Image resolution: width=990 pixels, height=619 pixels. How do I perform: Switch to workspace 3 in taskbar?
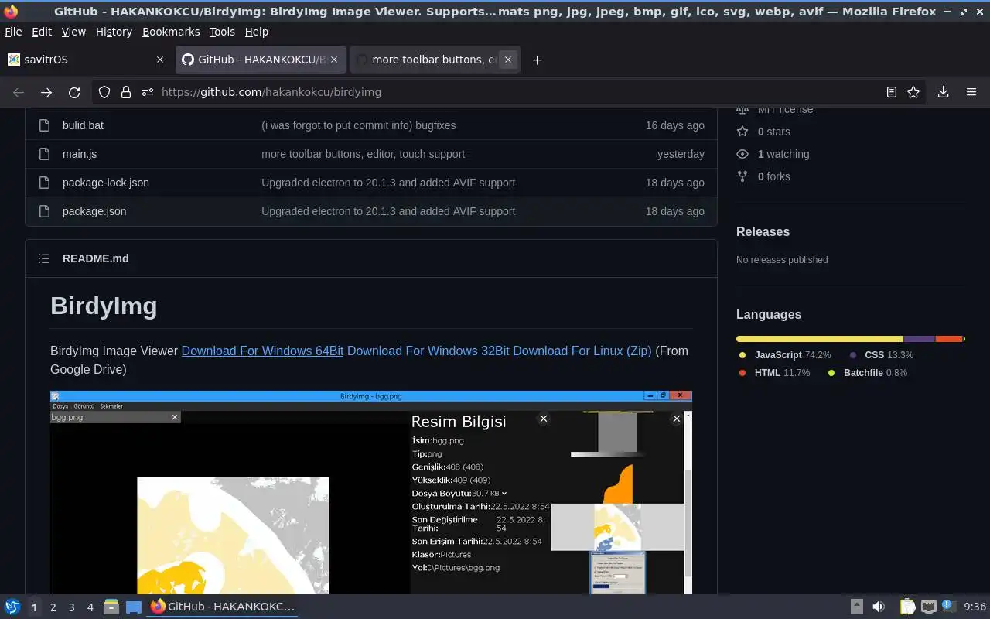(71, 607)
